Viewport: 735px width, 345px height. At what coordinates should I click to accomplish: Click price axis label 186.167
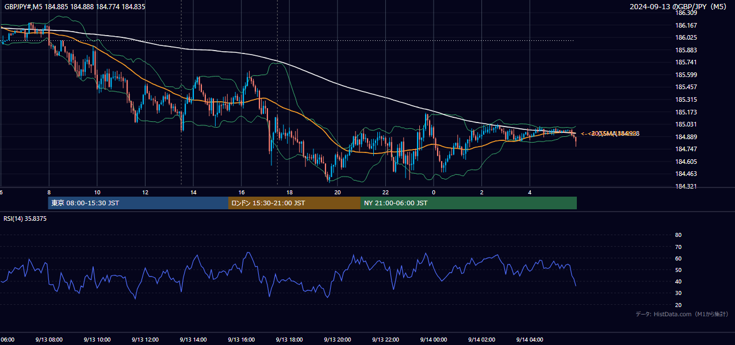point(686,25)
